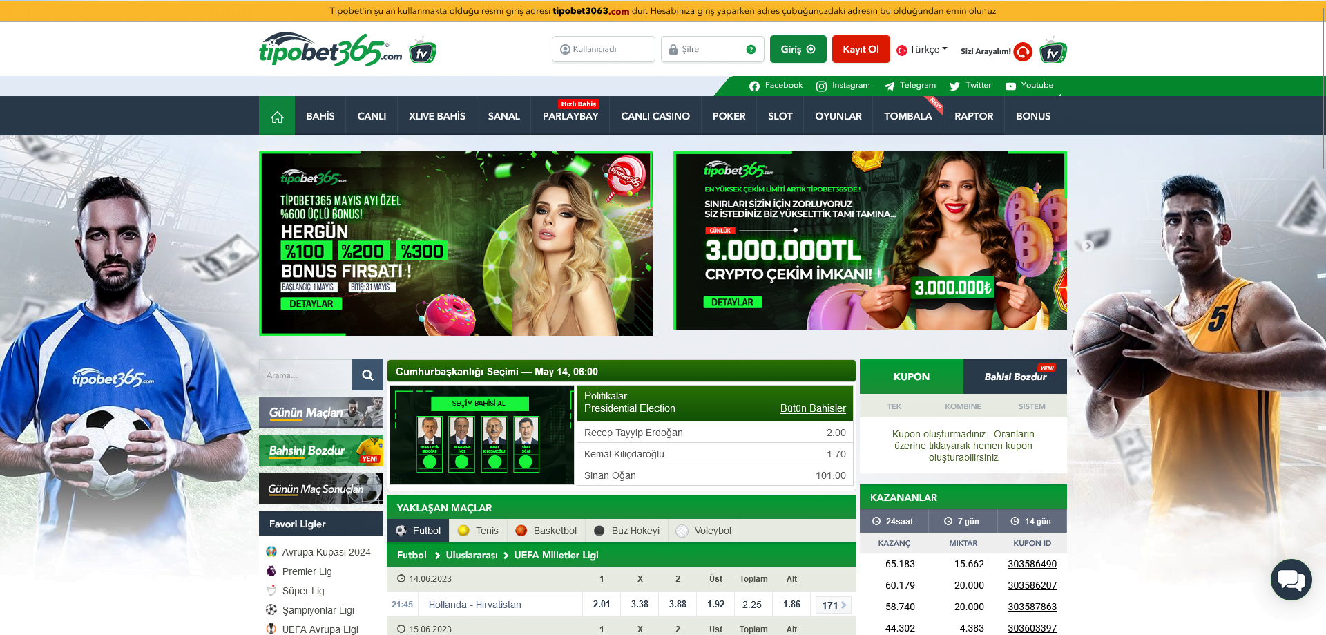Select the Tenis sport tab
The width and height of the screenshot is (1326, 635).
tap(478, 531)
